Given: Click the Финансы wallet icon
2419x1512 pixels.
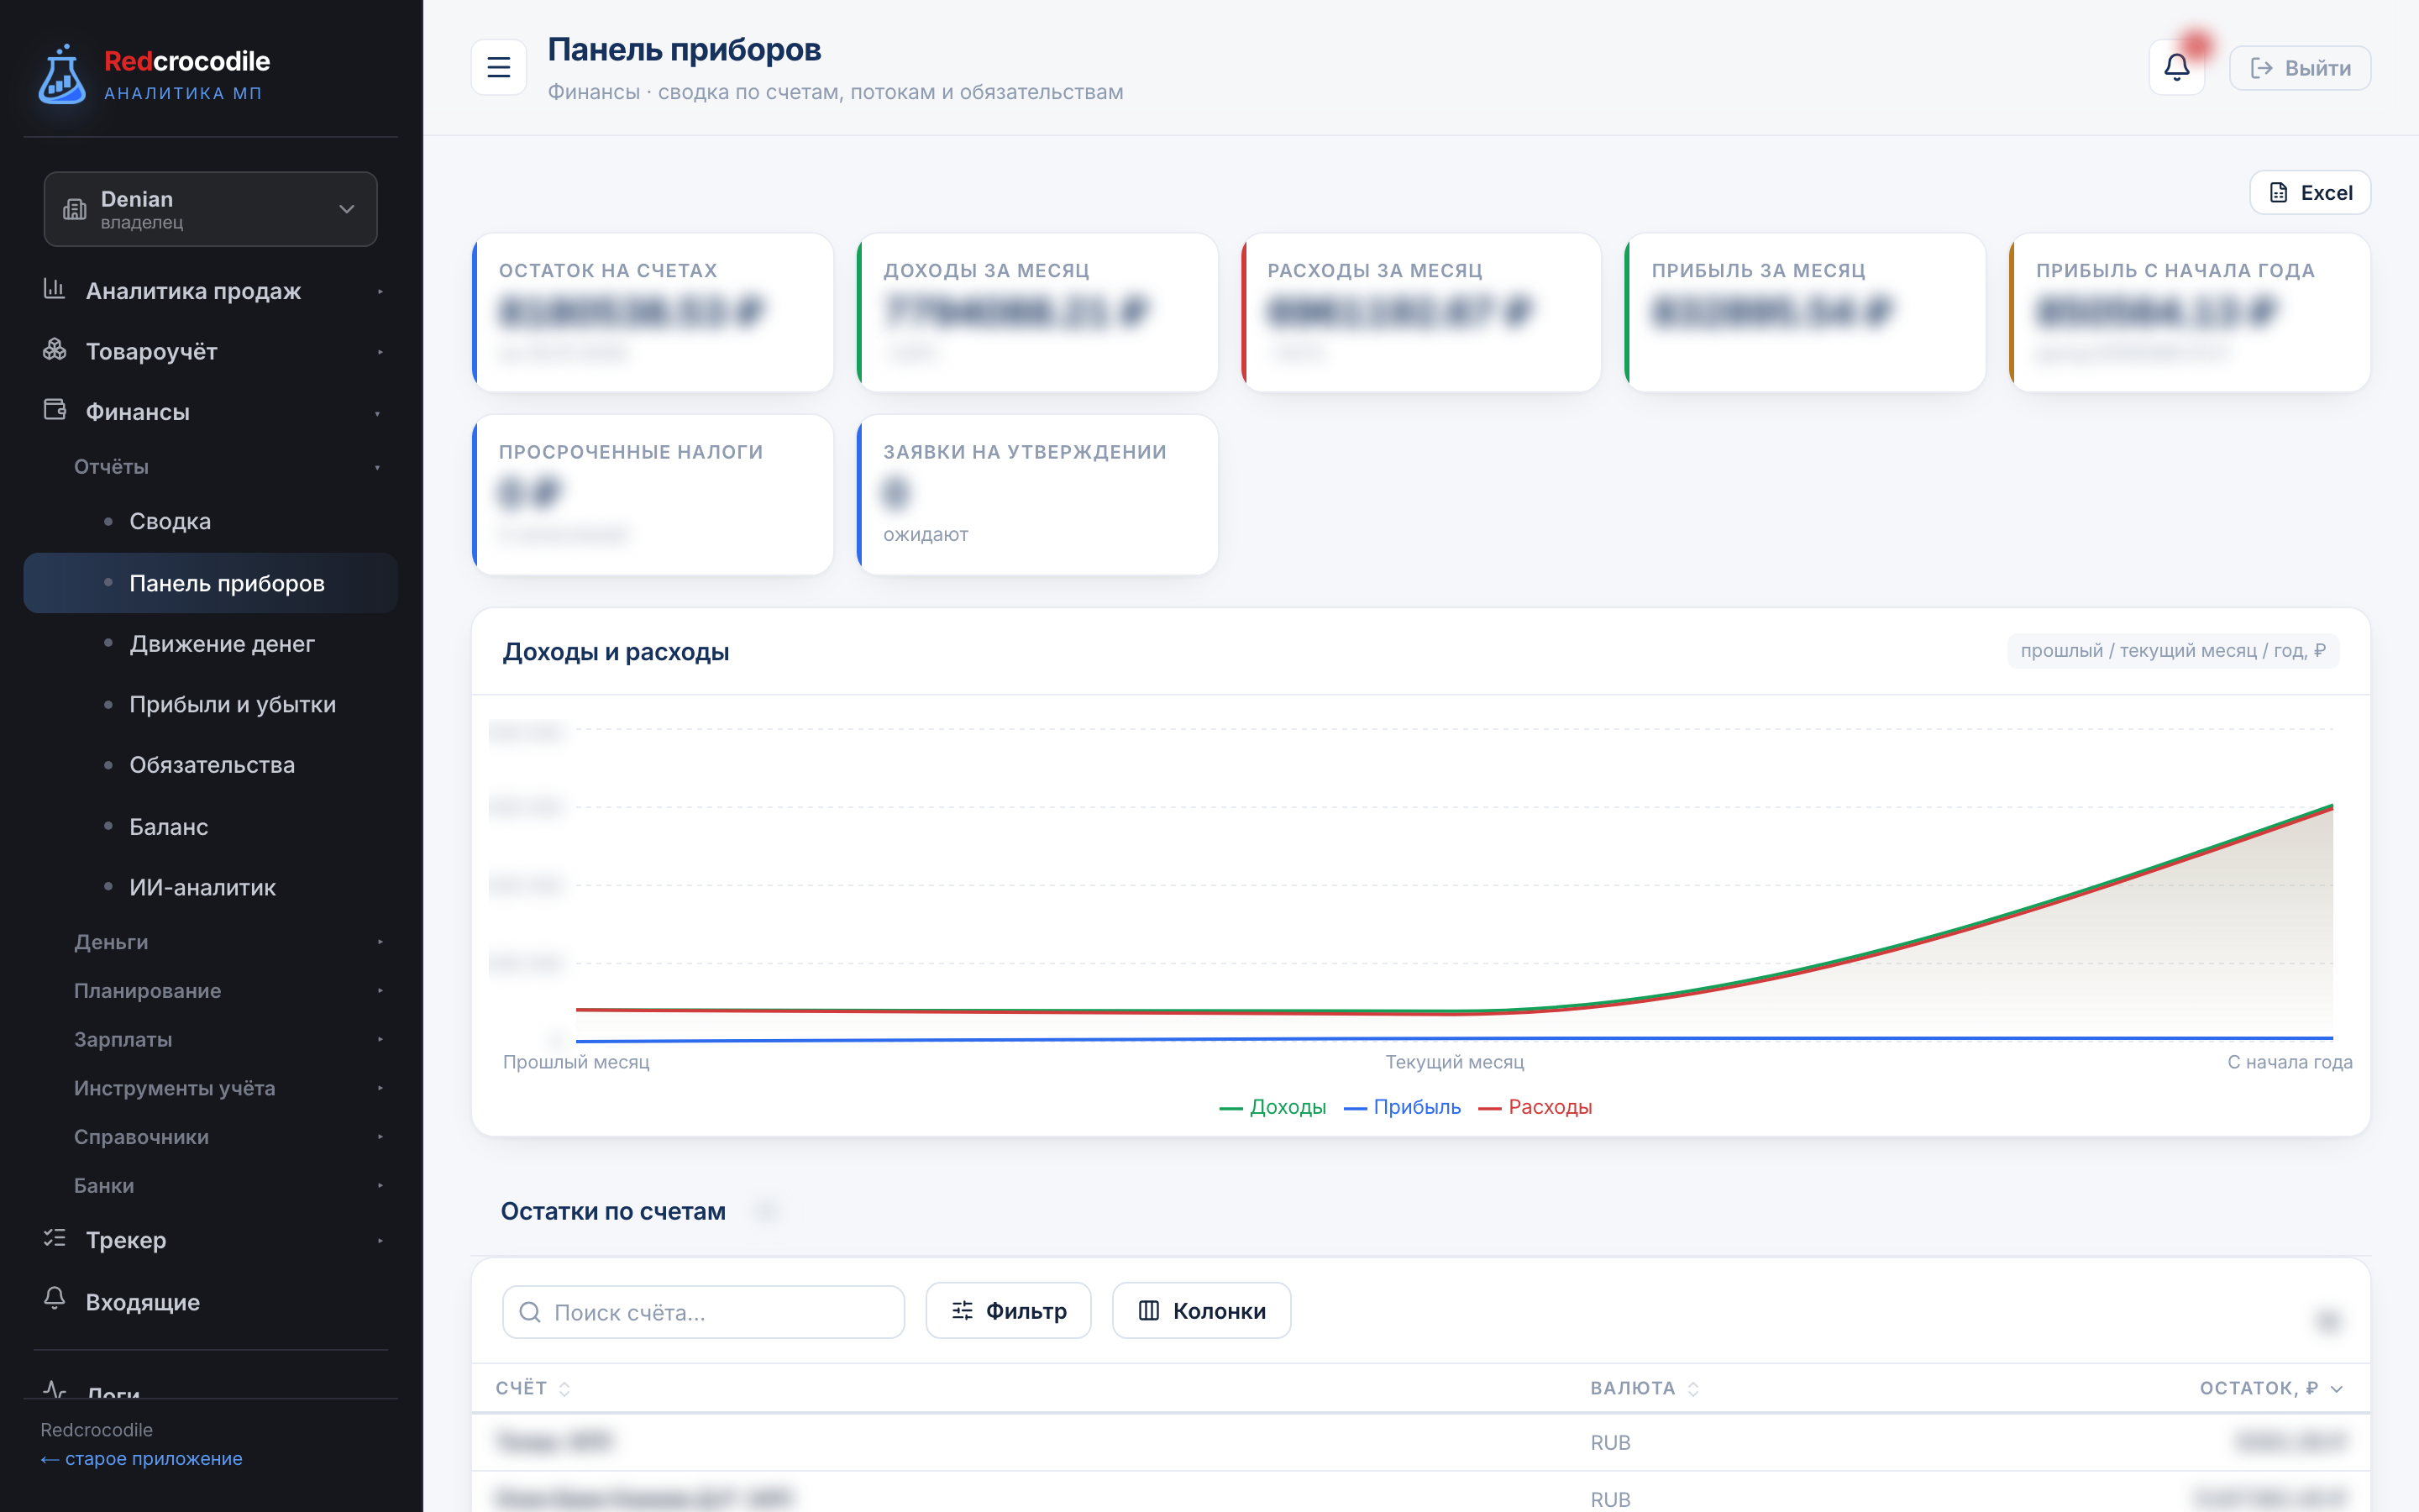Looking at the screenshot, I should pos(55,410).
